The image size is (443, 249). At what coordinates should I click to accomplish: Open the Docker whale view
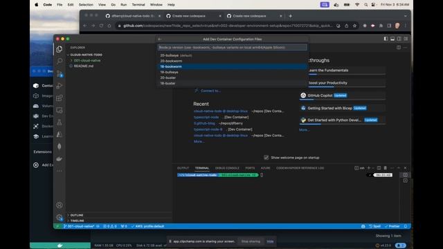tap(60, 158)
